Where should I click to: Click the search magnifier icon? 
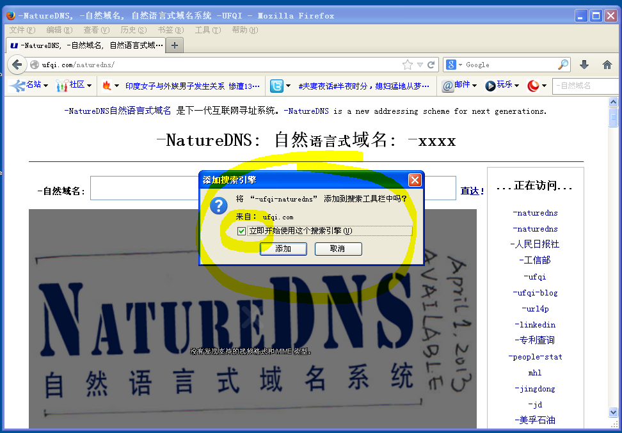563,65
